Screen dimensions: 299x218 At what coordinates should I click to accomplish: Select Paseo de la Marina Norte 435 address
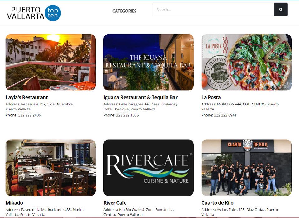tap(45, 212)
